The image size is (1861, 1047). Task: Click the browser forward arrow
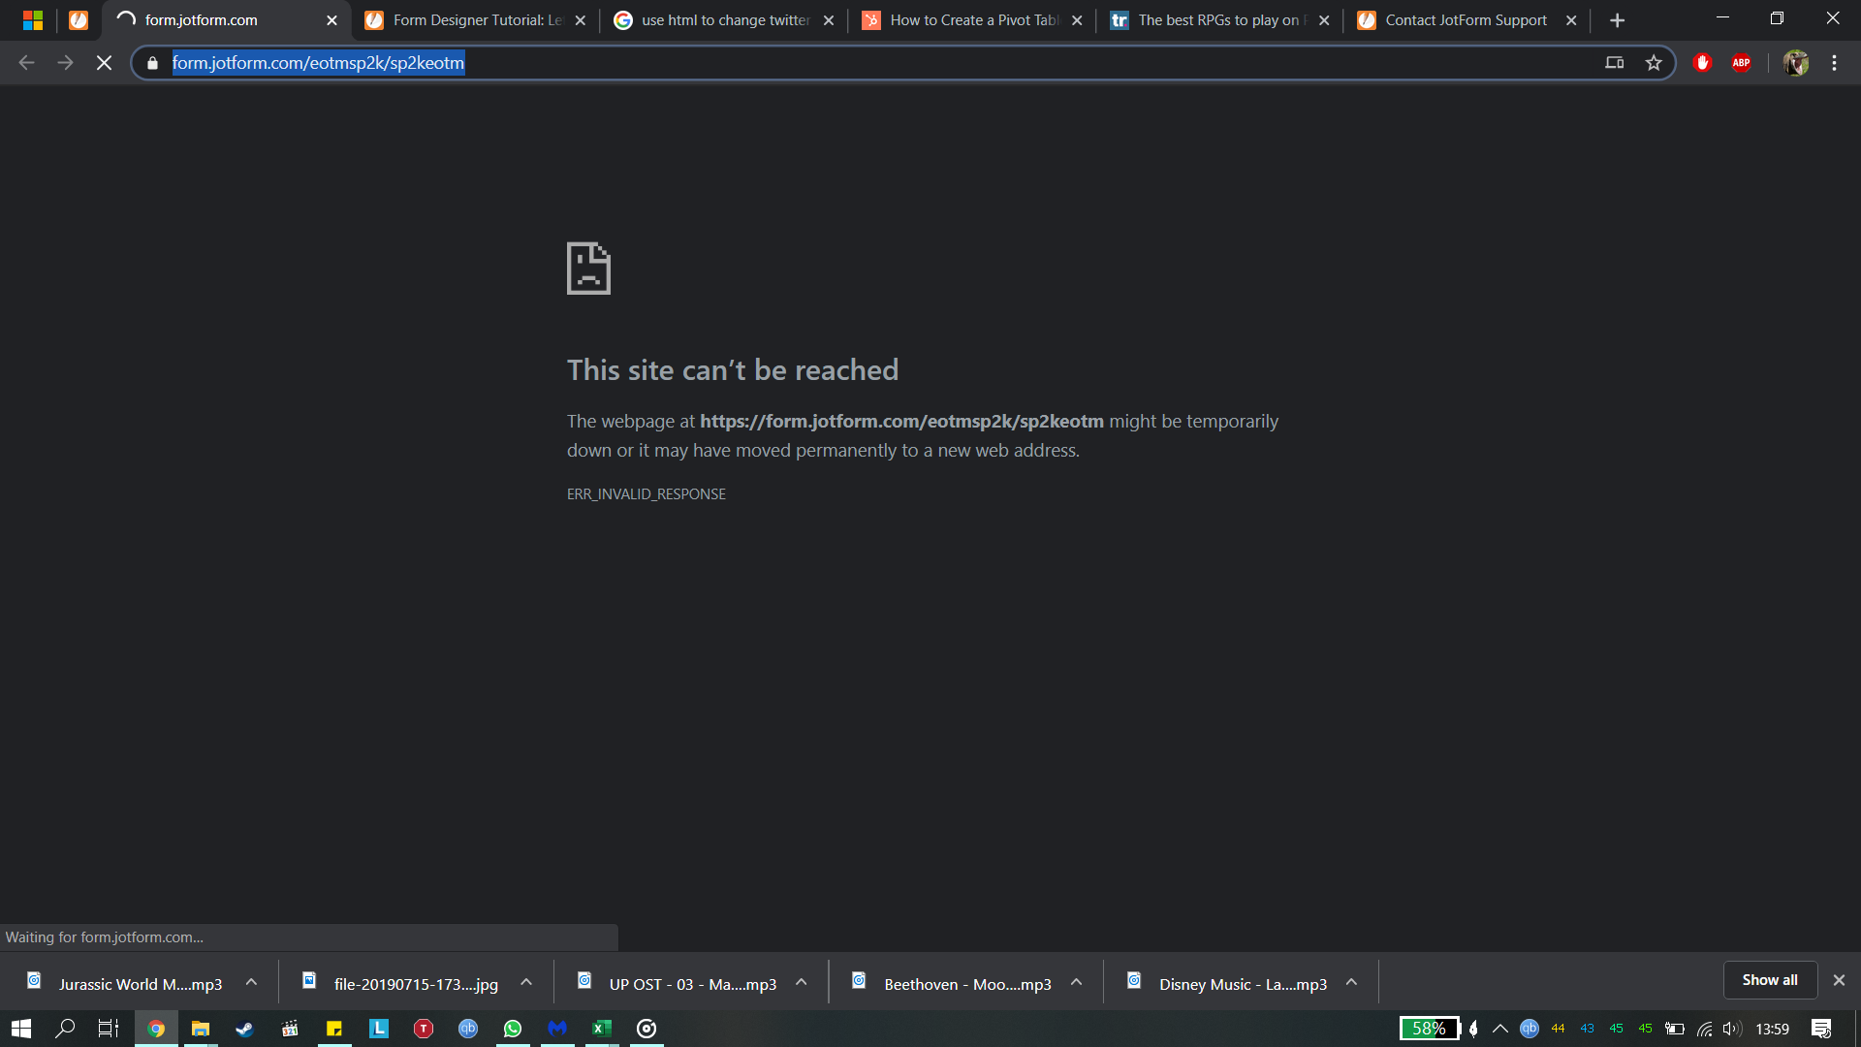point(65,63)
